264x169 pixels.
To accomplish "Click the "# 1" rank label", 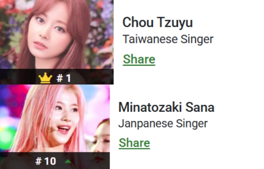I will coord(64,78).
